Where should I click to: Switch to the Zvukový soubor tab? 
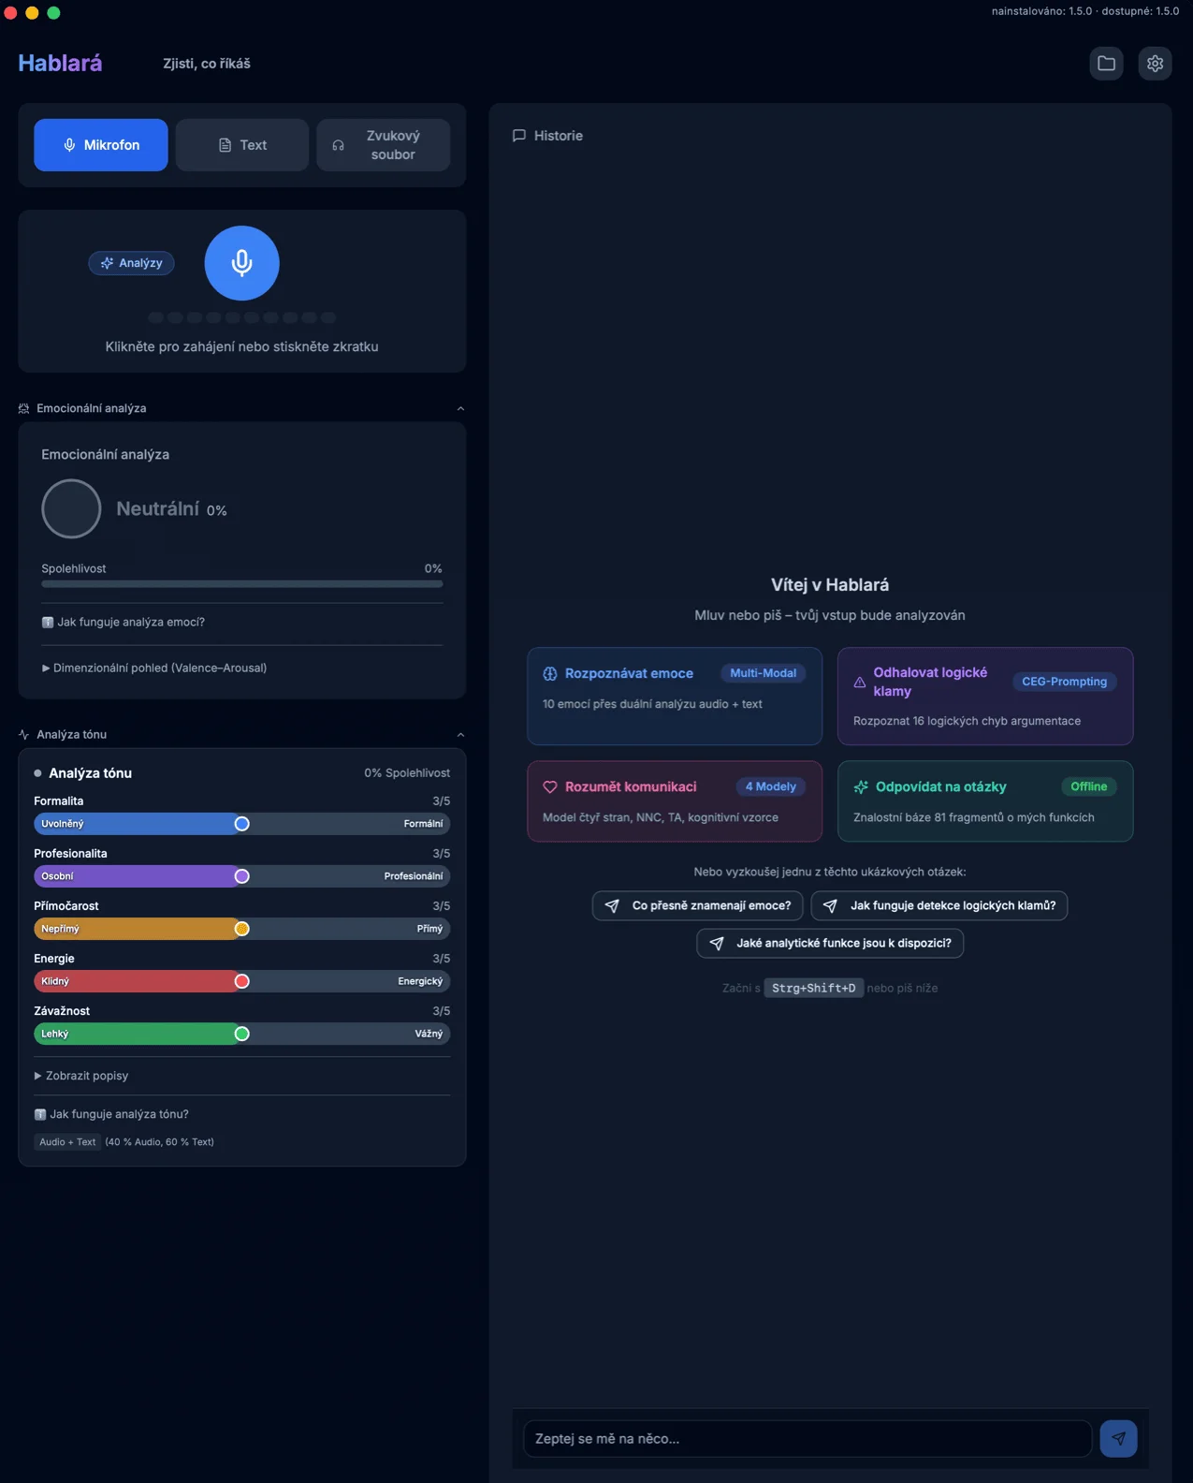pos(383,145)
